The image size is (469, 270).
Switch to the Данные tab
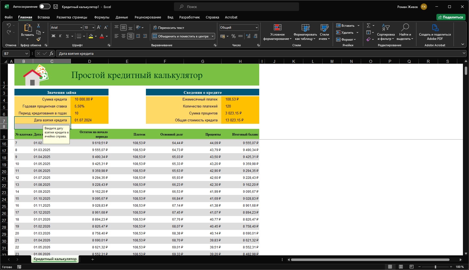(122, 17)
